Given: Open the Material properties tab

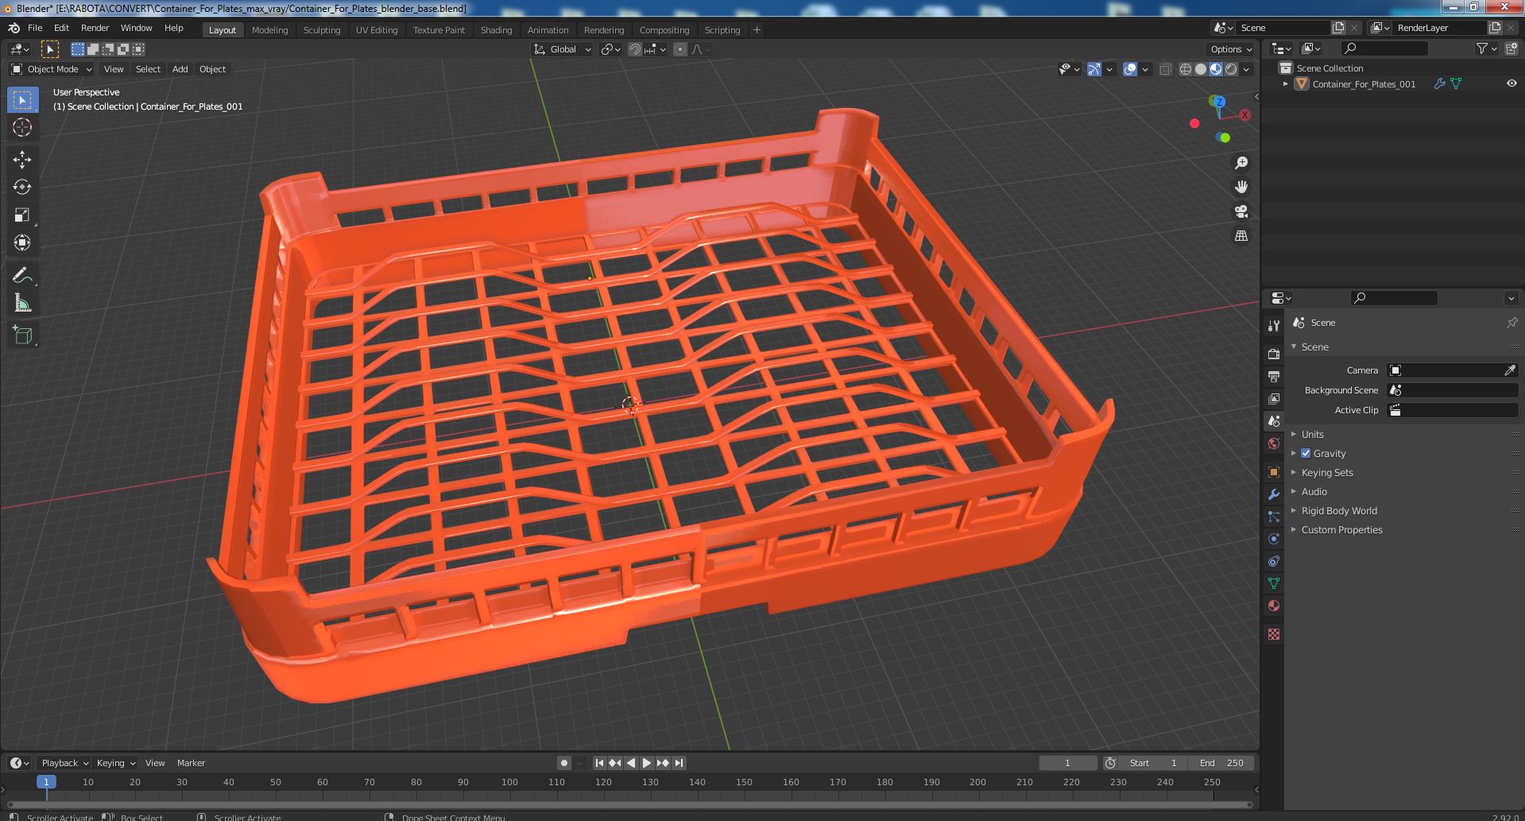Looking at the screenshot, I should click(1274, 606).
